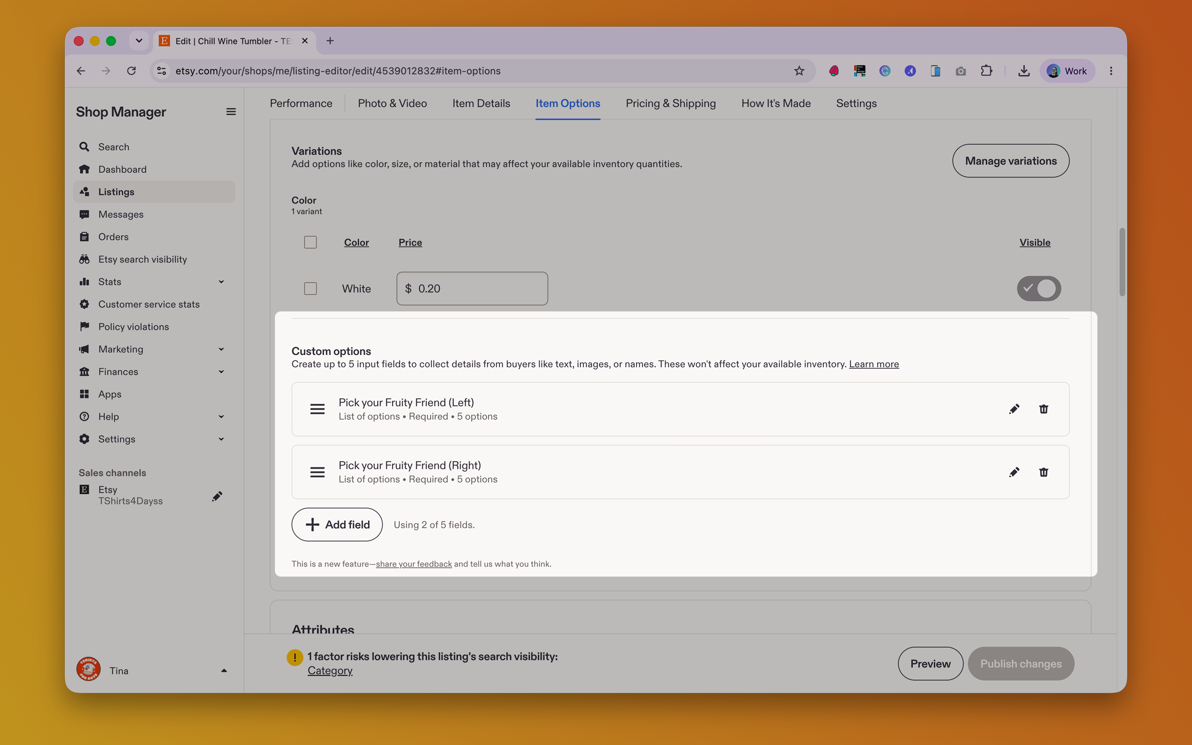Delete the Fruity Friend (Left) field
Screen dimensions: 1192x745
click(1043, 409)
